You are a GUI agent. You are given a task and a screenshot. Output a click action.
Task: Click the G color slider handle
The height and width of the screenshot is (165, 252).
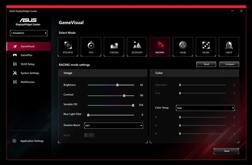pyautogui.click(x=180, y=125)
